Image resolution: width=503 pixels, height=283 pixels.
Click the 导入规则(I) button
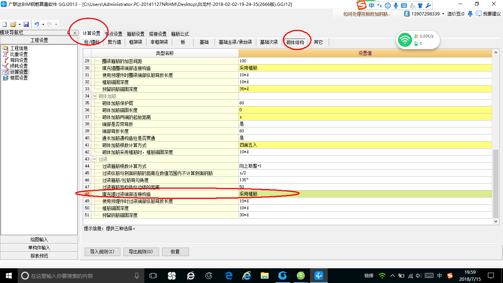click(102, 252)
